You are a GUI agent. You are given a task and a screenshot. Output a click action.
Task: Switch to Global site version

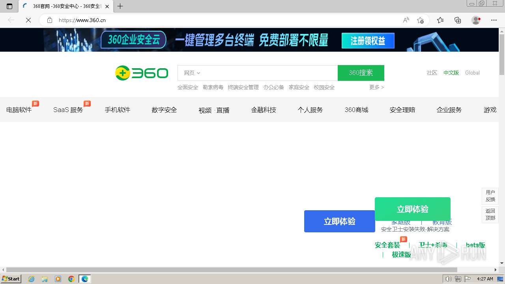pyautogui.click(x=472, y=73)
